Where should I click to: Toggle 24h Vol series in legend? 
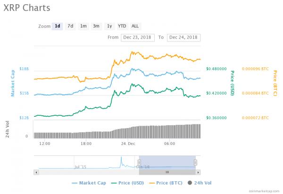[x=200, y=183]
